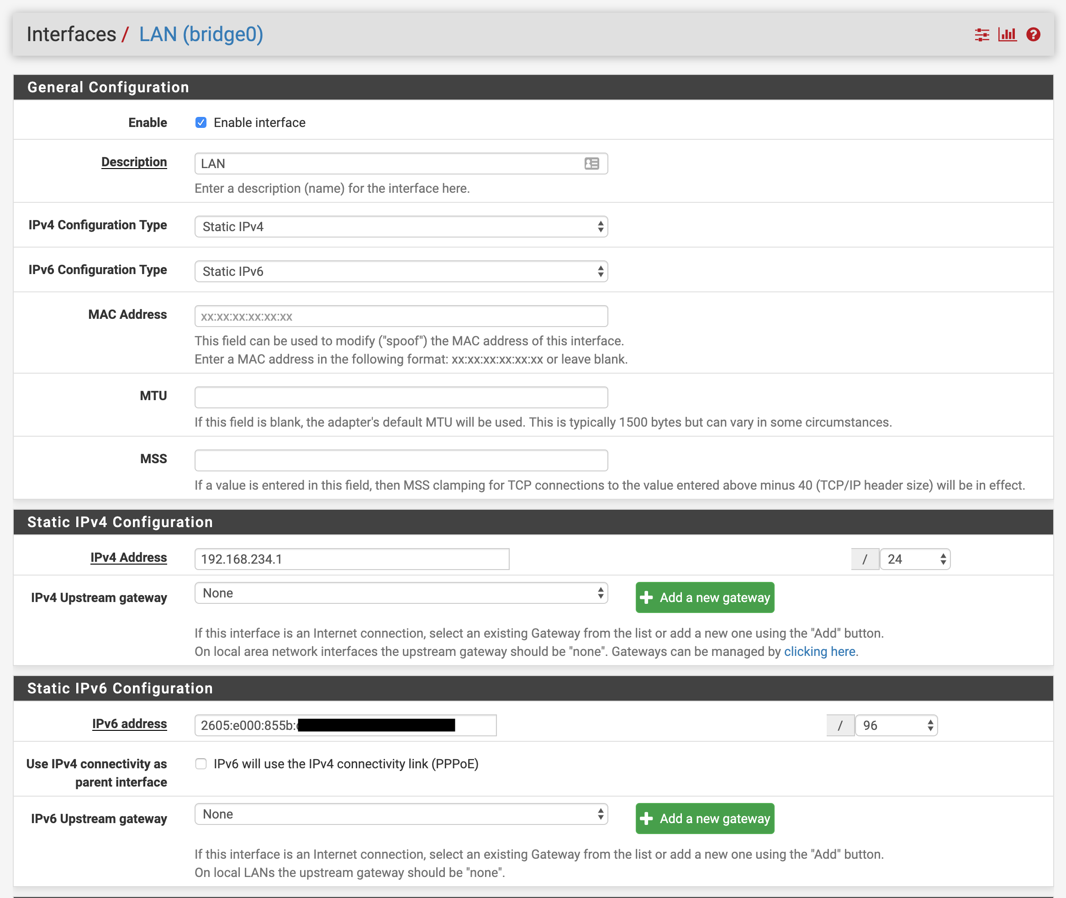
Task: Click into the MTU input field
Action: tap(401, 397)
